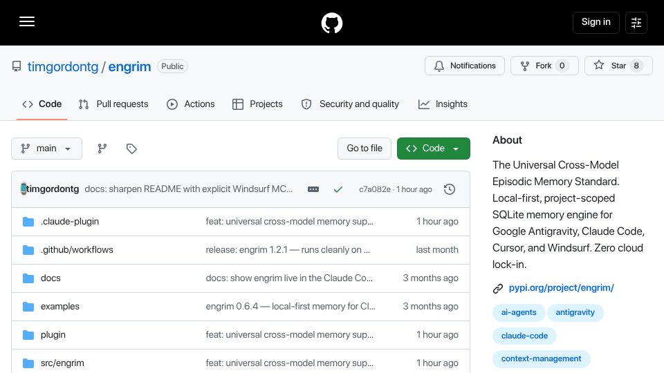Image resolution: width=664 pixels, height=373 pixels.
Task: Expand the green Code dropdown
Action: coord(433,149)
